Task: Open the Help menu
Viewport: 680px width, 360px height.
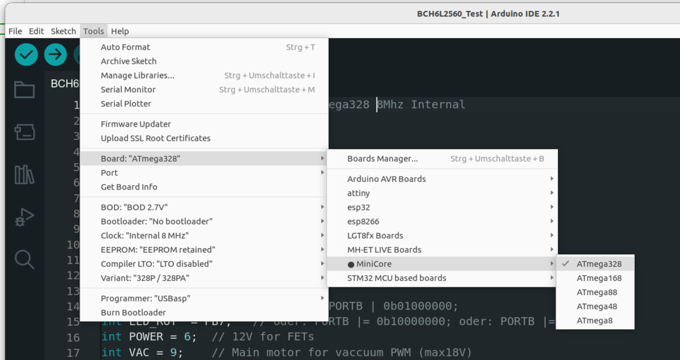Action: click(x=120, y=31)
